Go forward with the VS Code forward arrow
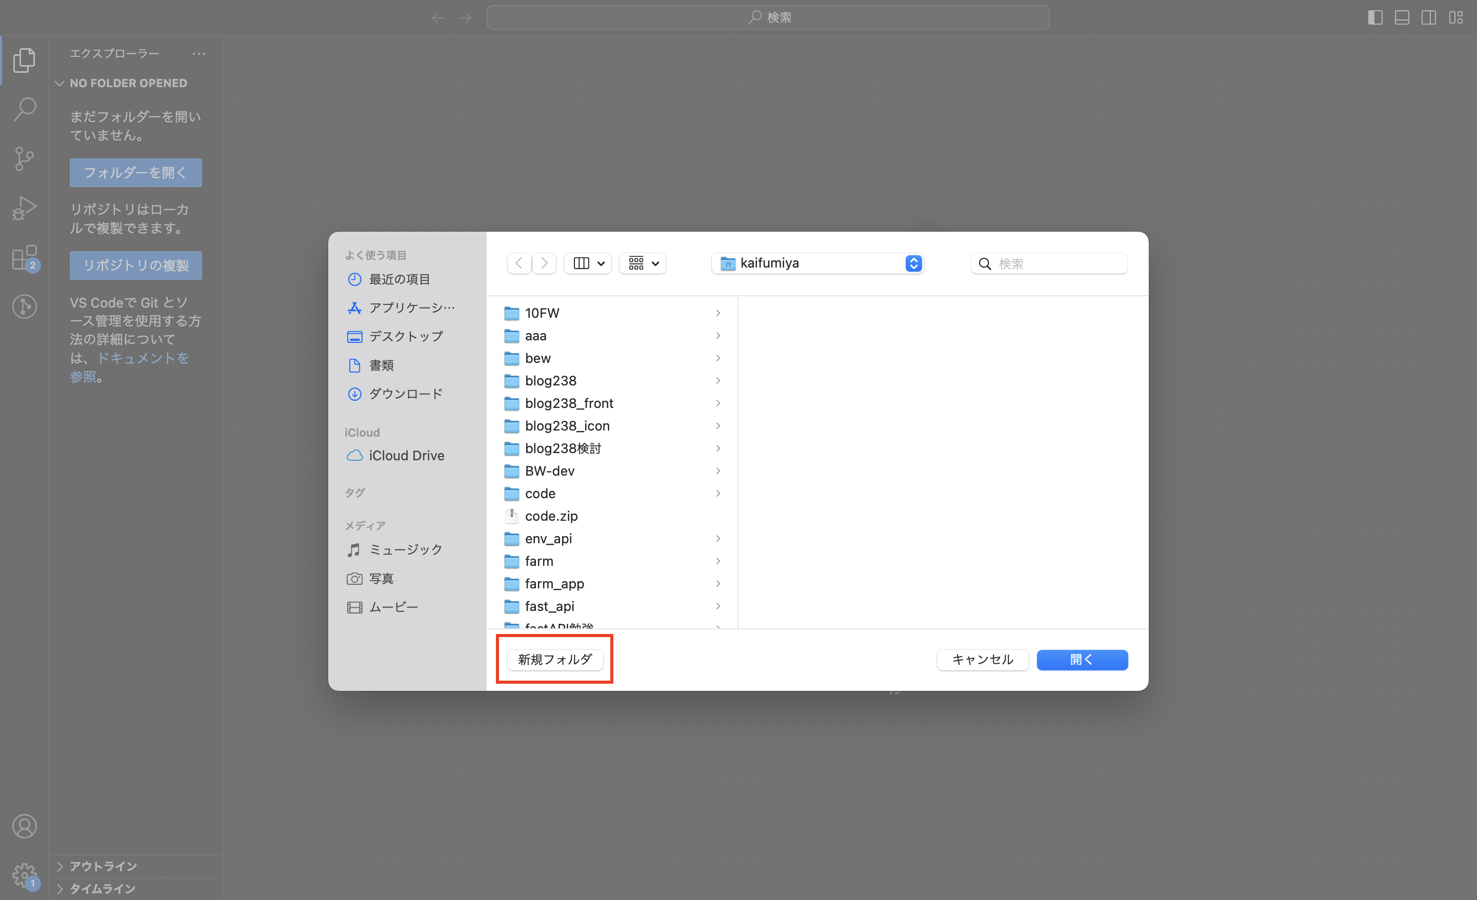Viewport: 1477px width, 900px height. 465,18
